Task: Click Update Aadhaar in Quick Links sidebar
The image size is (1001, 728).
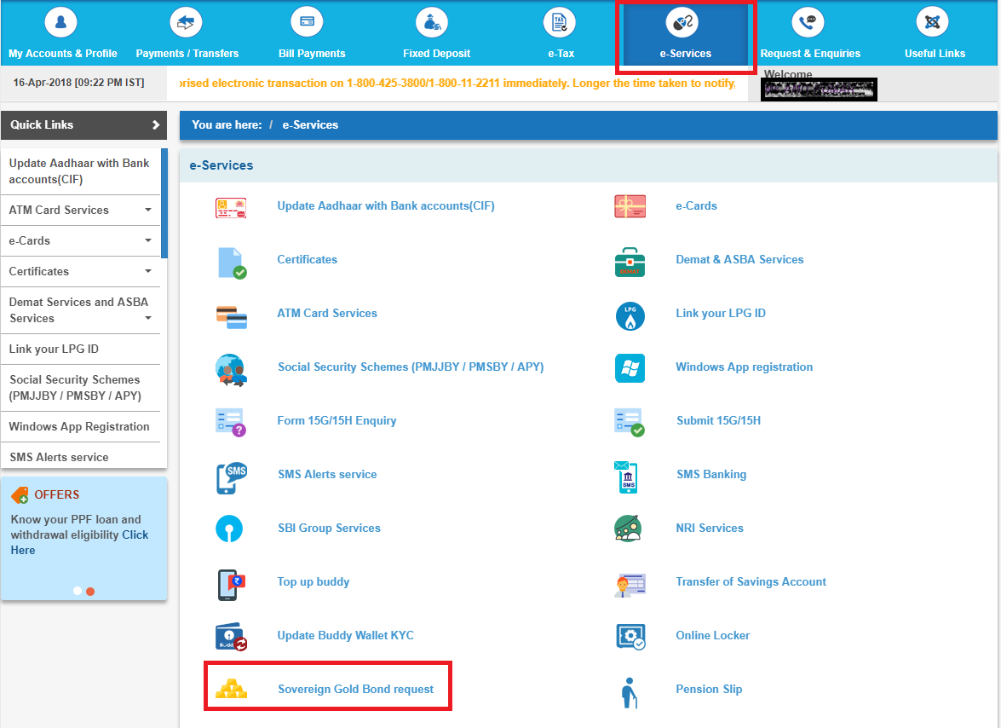Action: tap(79, 171)
